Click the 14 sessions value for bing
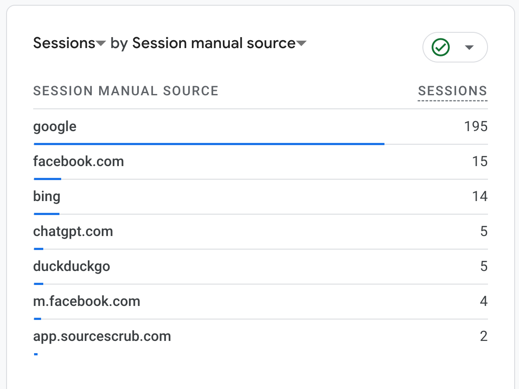The image size is (519, 389). [x=480, y=197]
